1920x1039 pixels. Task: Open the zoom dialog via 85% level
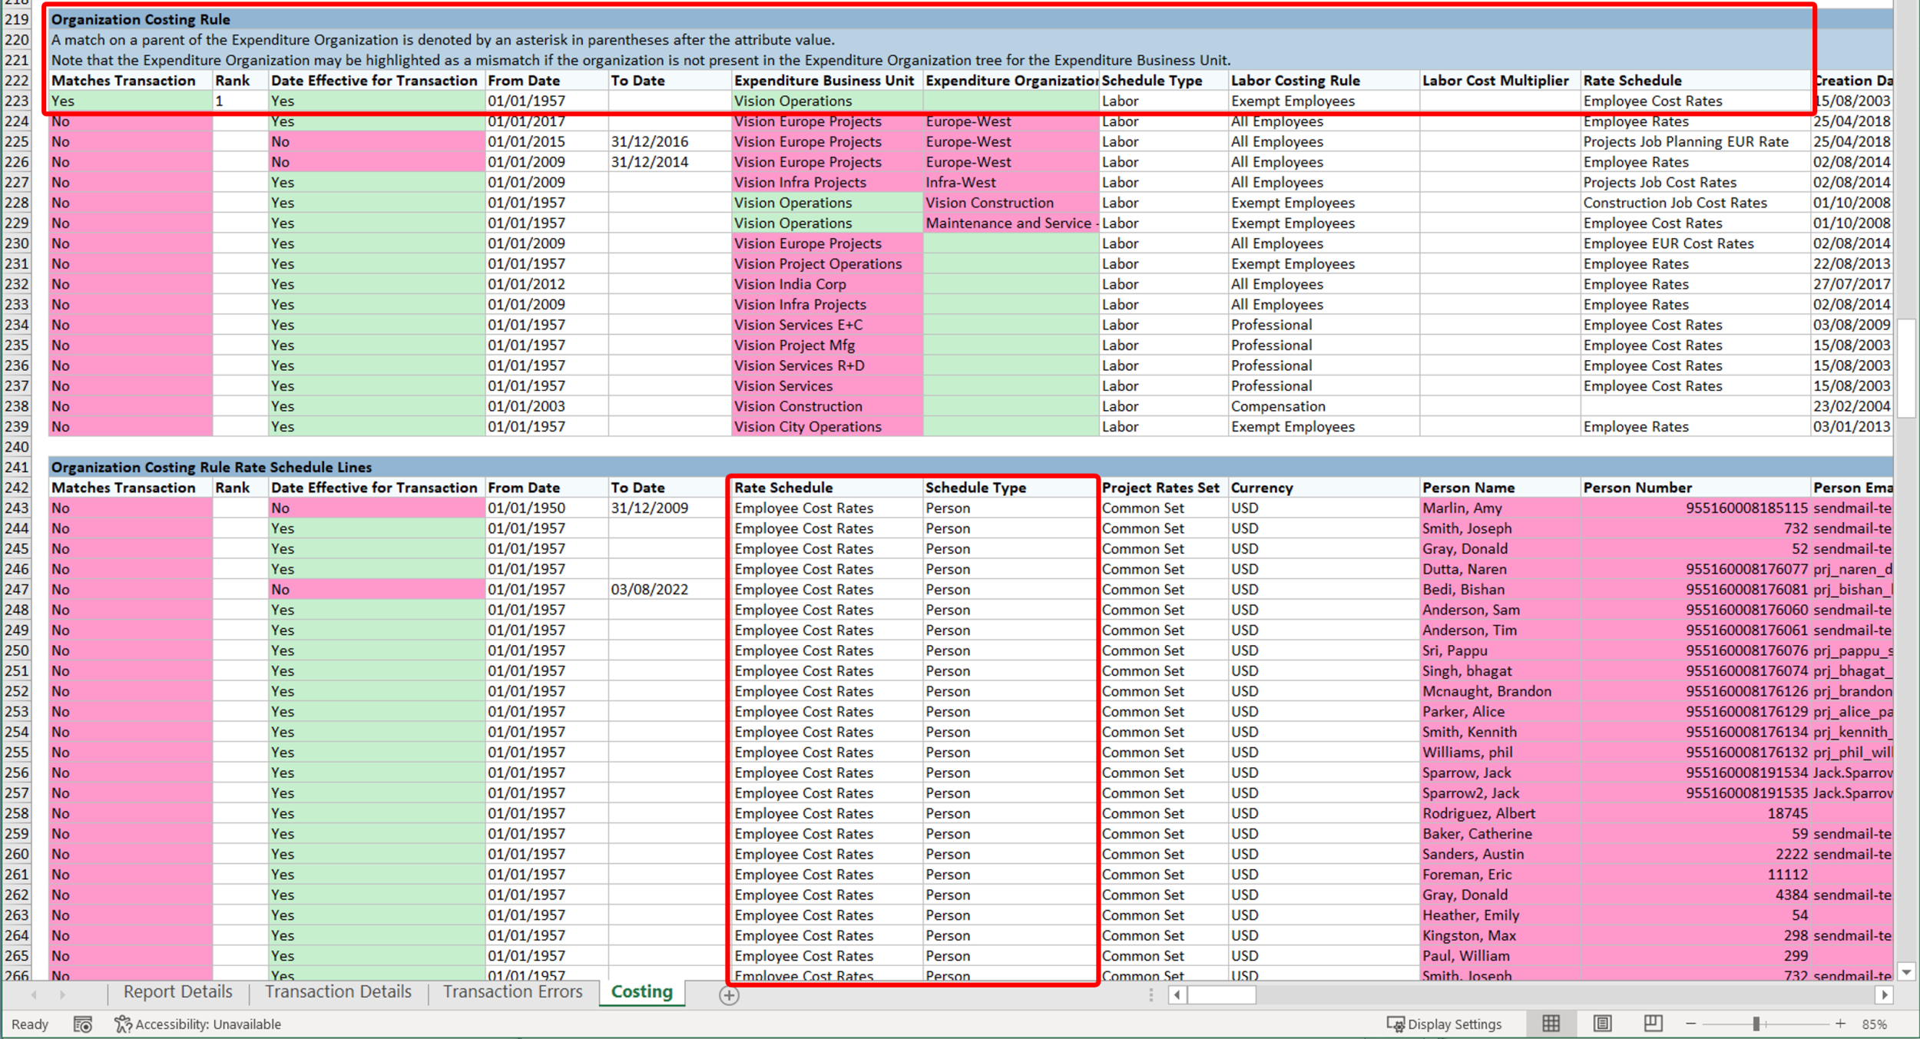coord(1875,1024)
